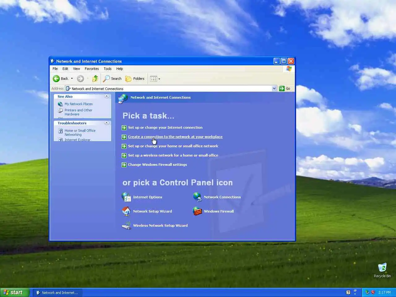Select Change Windows Firewall settings task
This screenshot has width=396, height=297.
157,165
